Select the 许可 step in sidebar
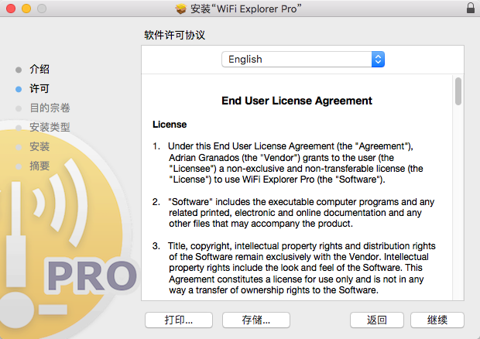The height and width of the screenshot is (339, 480). 39,89
